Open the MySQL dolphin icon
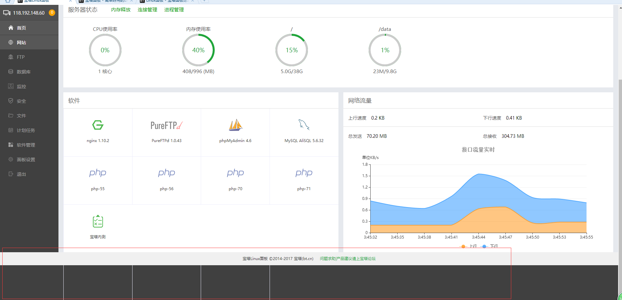Viewport: 622px width, 300px height. point(304,124)
